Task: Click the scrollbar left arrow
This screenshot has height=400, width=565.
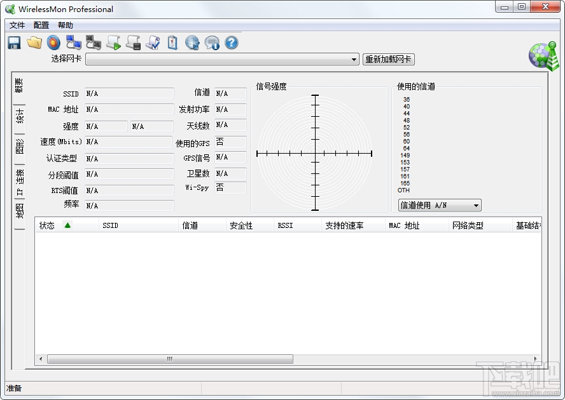Action: point(41,359)
